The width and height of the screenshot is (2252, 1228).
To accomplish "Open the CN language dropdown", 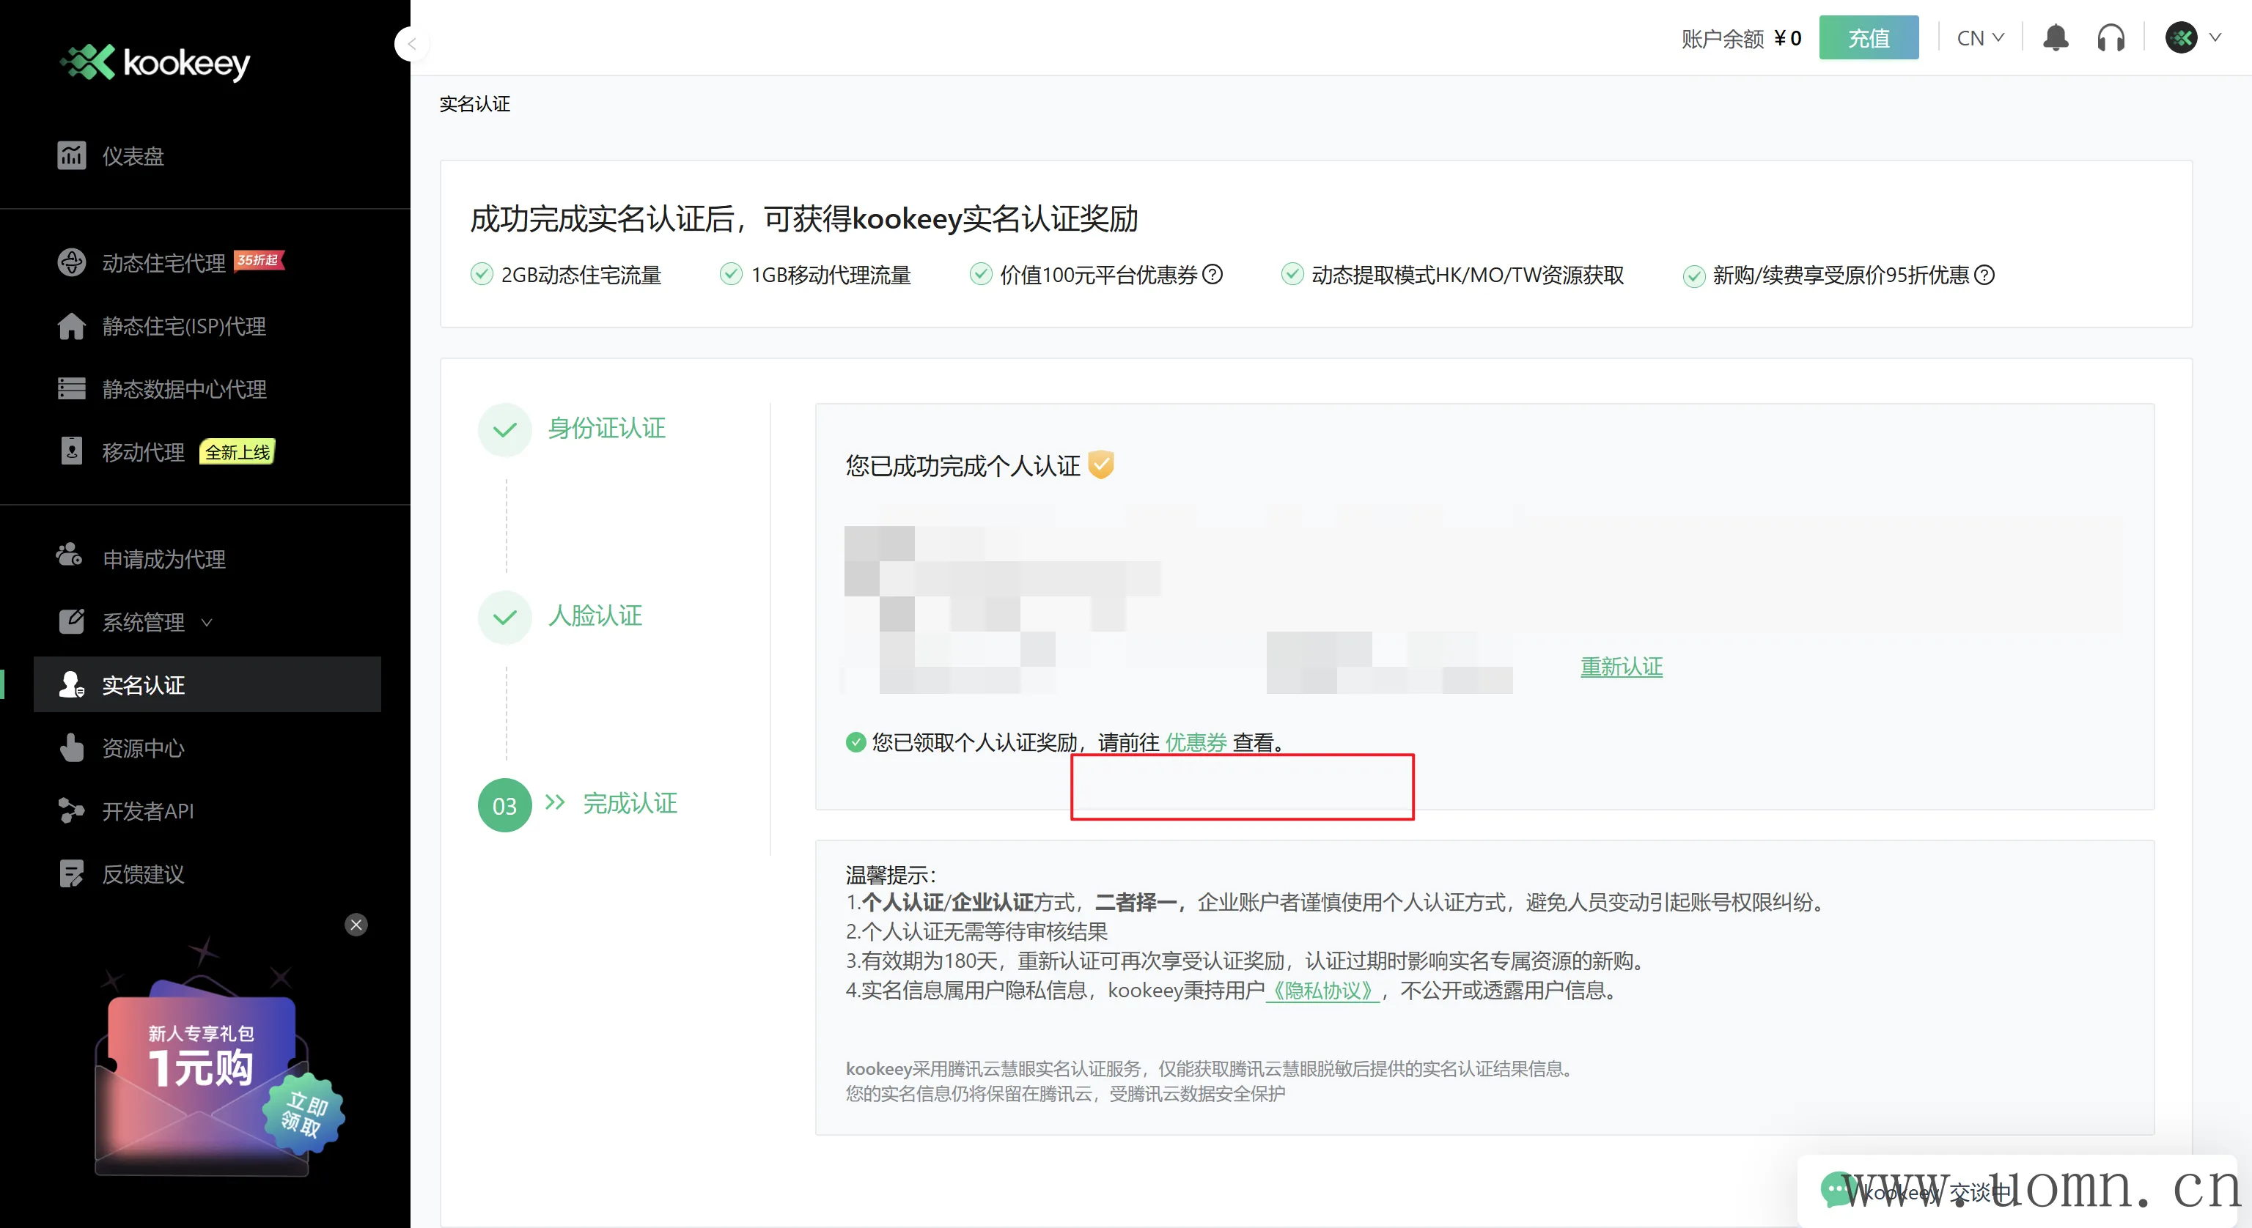I will [x=1979, y=38].
